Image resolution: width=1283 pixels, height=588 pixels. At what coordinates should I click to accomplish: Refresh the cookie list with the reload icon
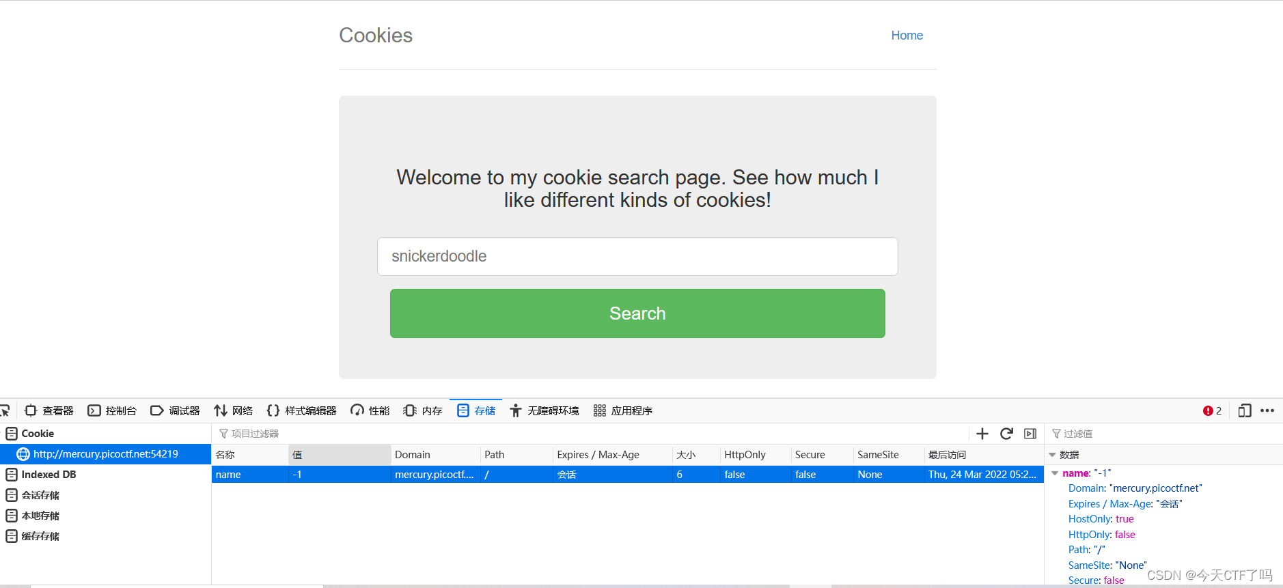1007,434
